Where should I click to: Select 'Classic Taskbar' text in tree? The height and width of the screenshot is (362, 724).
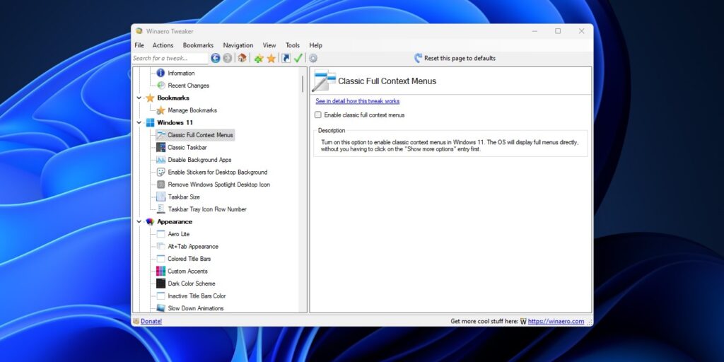(187, 147)
